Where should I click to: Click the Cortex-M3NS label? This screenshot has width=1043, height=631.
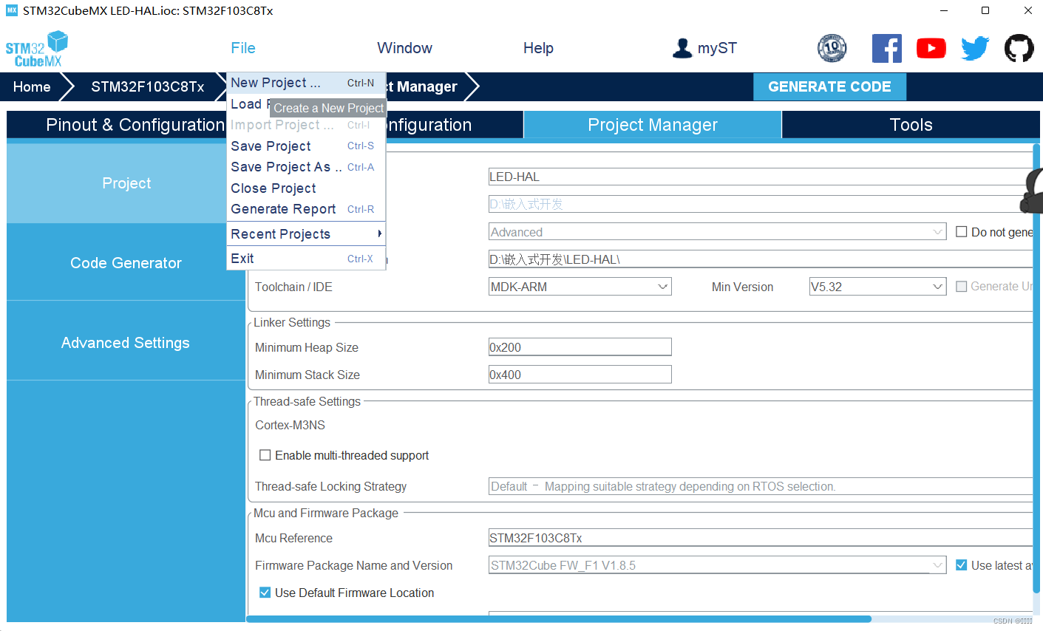click(x=290, y=425)
